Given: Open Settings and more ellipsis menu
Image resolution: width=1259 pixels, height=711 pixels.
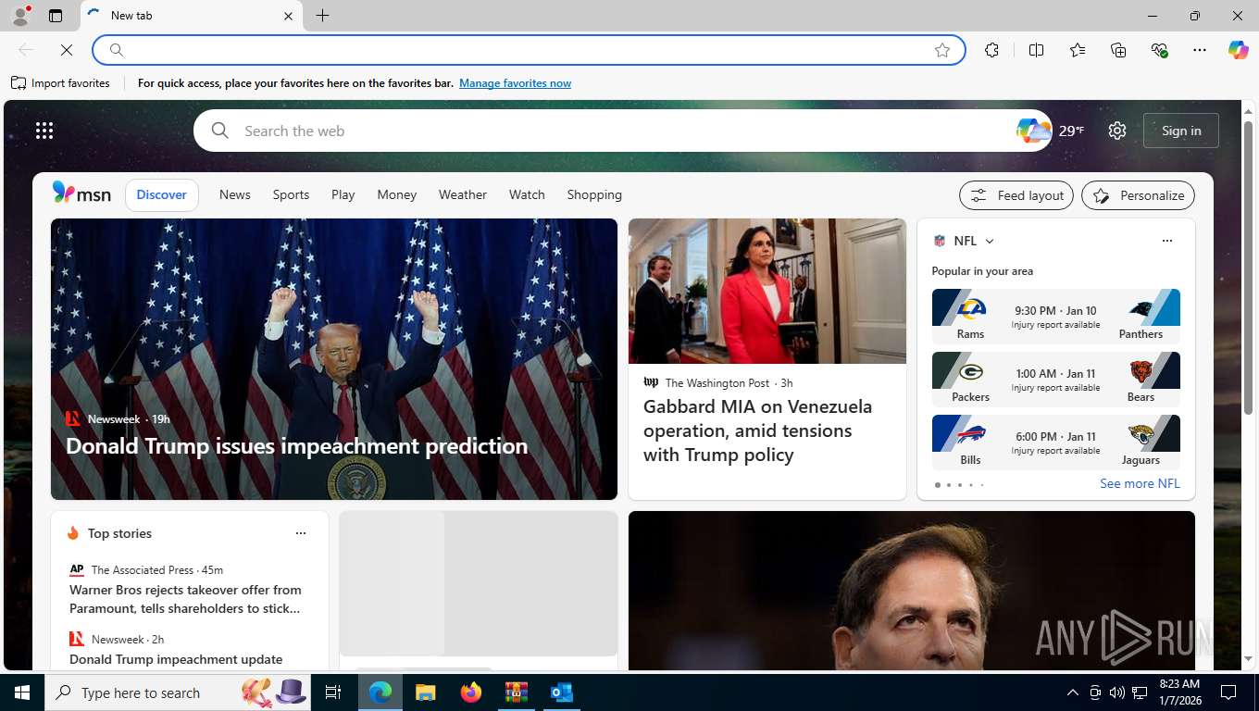Looking at the screenshot, I should (1200, 50).
